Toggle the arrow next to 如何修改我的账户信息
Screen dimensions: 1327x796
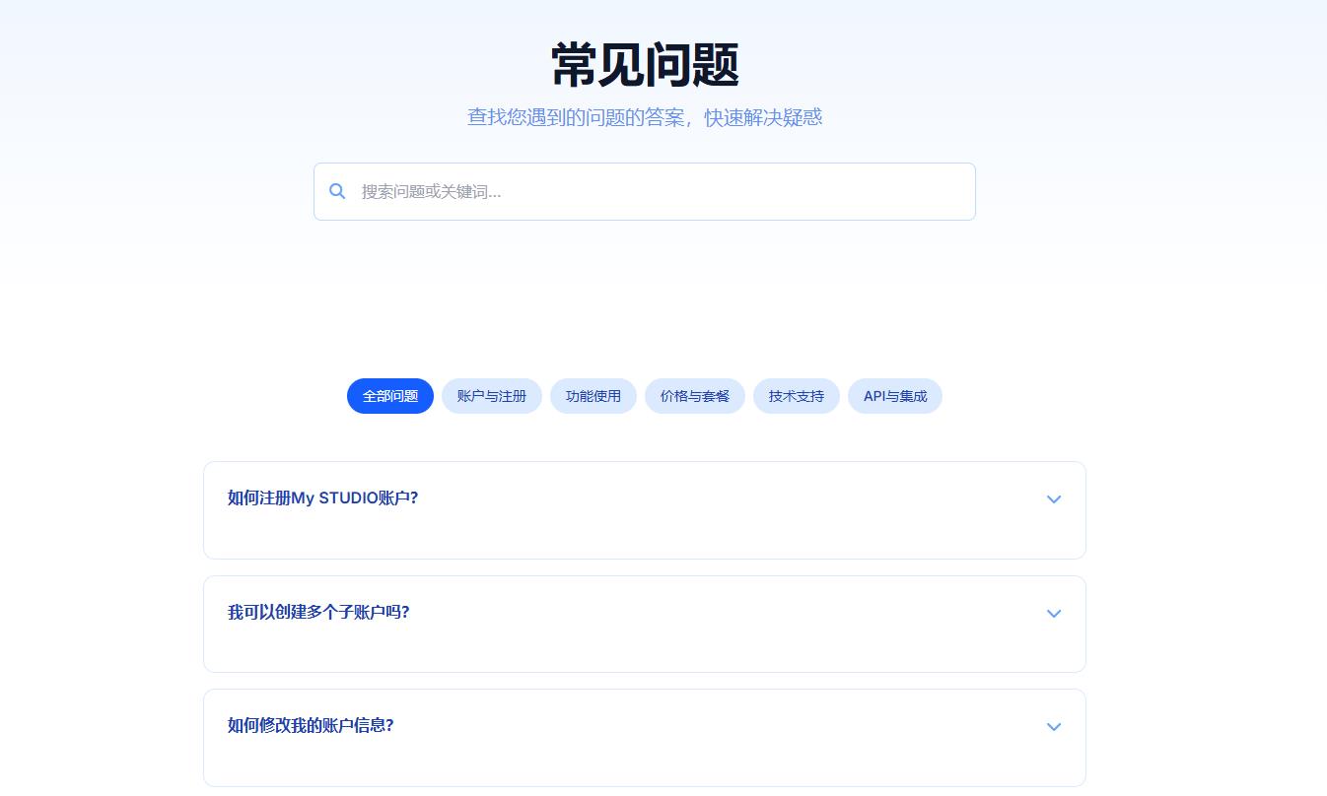pos(1054,727)
